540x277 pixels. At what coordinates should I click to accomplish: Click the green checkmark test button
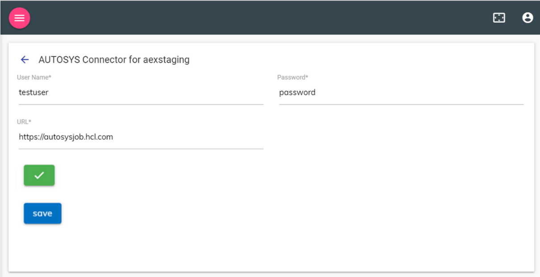(x=39, y=175)
